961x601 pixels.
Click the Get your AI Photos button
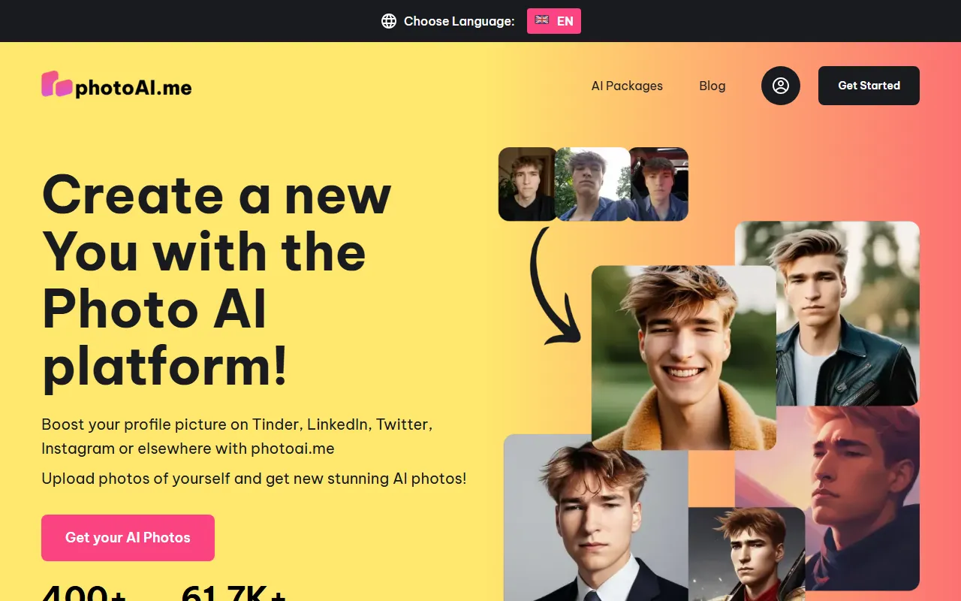(x=128, y=538)
